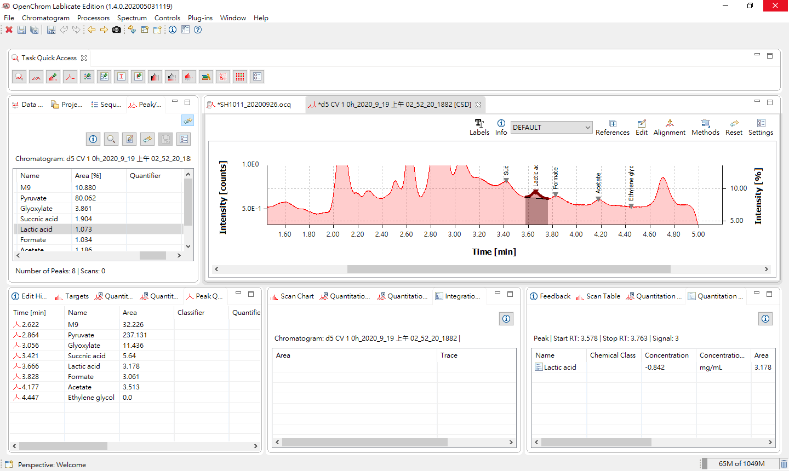Switch to the Scan Table tab
The image size is (789, 471).
tap(603, 296)
